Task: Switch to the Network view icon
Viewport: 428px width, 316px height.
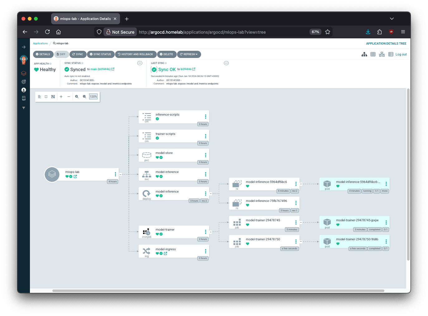Action: [382, 54]
